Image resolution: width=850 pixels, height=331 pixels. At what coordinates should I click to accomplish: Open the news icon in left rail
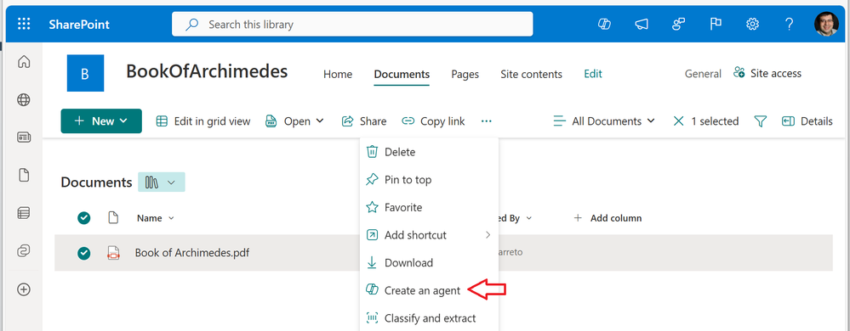[x=24, y=137]
